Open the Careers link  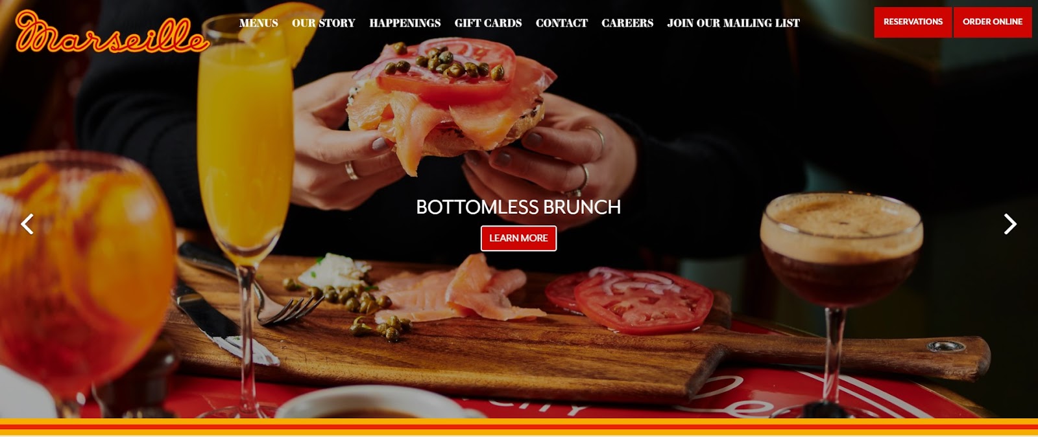click(x=627, y=23)
